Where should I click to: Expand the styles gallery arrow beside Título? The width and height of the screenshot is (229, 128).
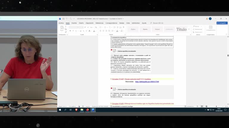pos(189,29)
